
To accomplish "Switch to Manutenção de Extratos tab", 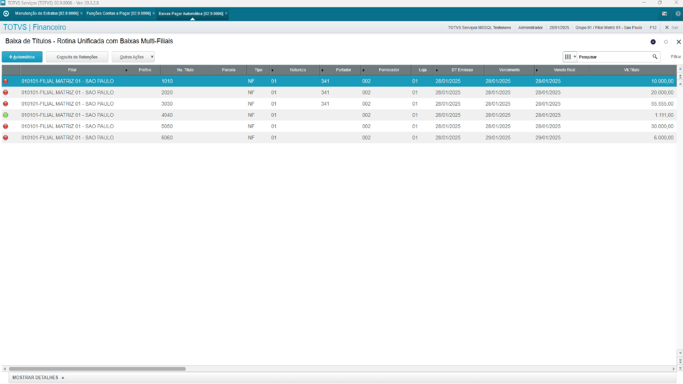I will (46, 13).
